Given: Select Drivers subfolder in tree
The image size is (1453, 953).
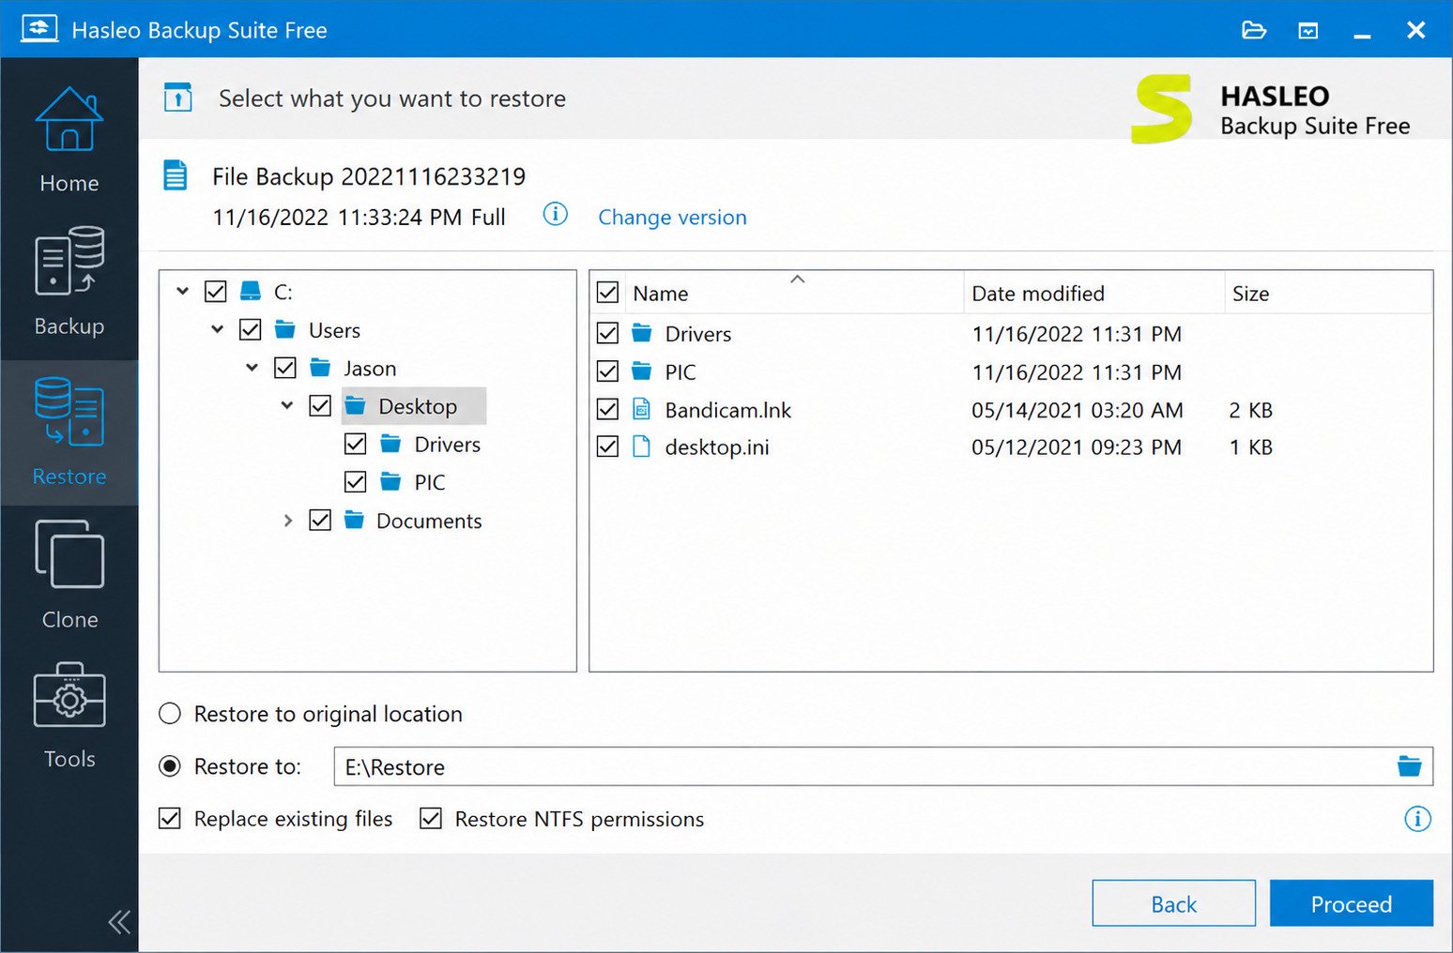Looking at the screenshot, I should point(448,445).
